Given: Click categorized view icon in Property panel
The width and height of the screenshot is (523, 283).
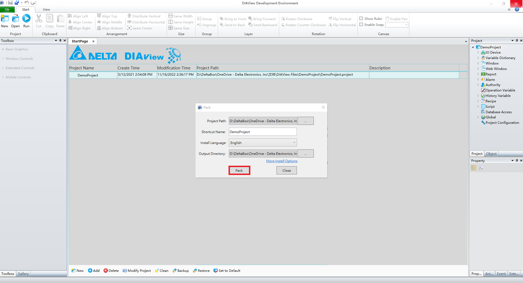Looking at the screenshot, I should pos(474,168).
